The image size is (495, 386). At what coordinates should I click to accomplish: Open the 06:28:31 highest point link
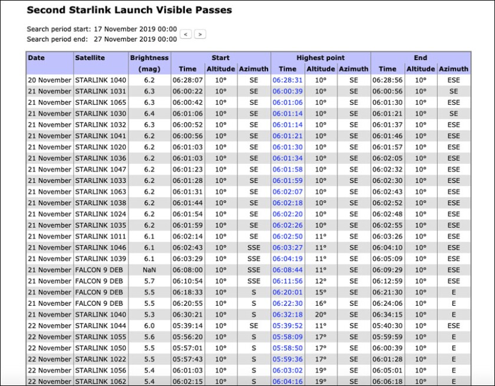pyautogui.click(x=287, y=80)
